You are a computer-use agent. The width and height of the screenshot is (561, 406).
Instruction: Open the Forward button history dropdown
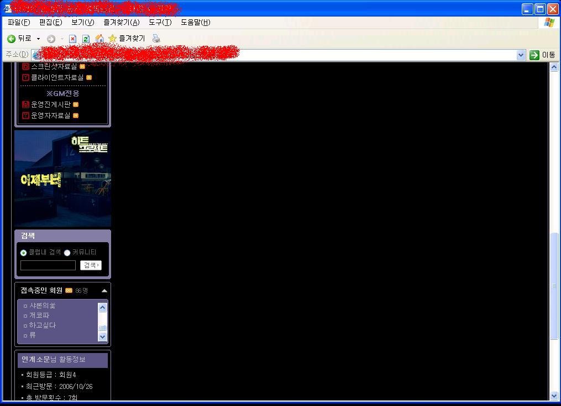(x=61, y=39)
